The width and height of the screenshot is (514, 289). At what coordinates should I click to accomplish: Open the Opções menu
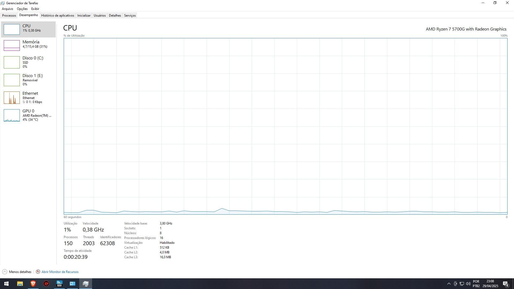22,9
